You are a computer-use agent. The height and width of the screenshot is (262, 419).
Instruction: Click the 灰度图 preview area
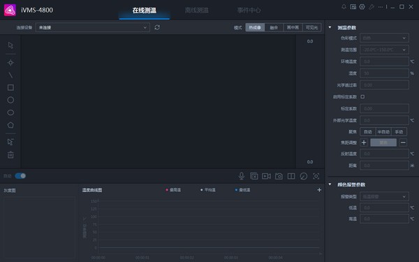click(39, 227)
